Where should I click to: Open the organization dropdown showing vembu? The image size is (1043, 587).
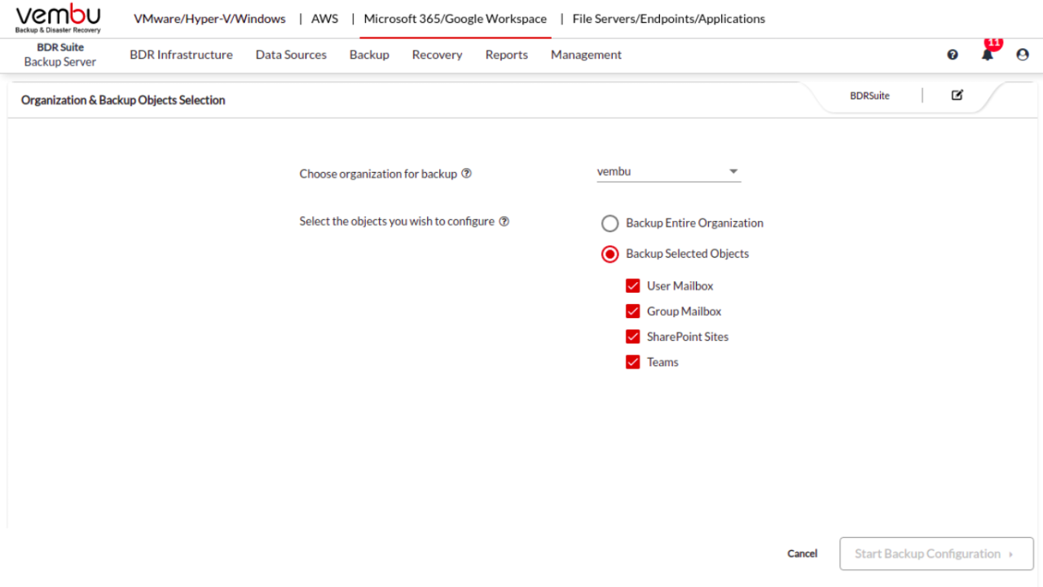click(669, 172)
